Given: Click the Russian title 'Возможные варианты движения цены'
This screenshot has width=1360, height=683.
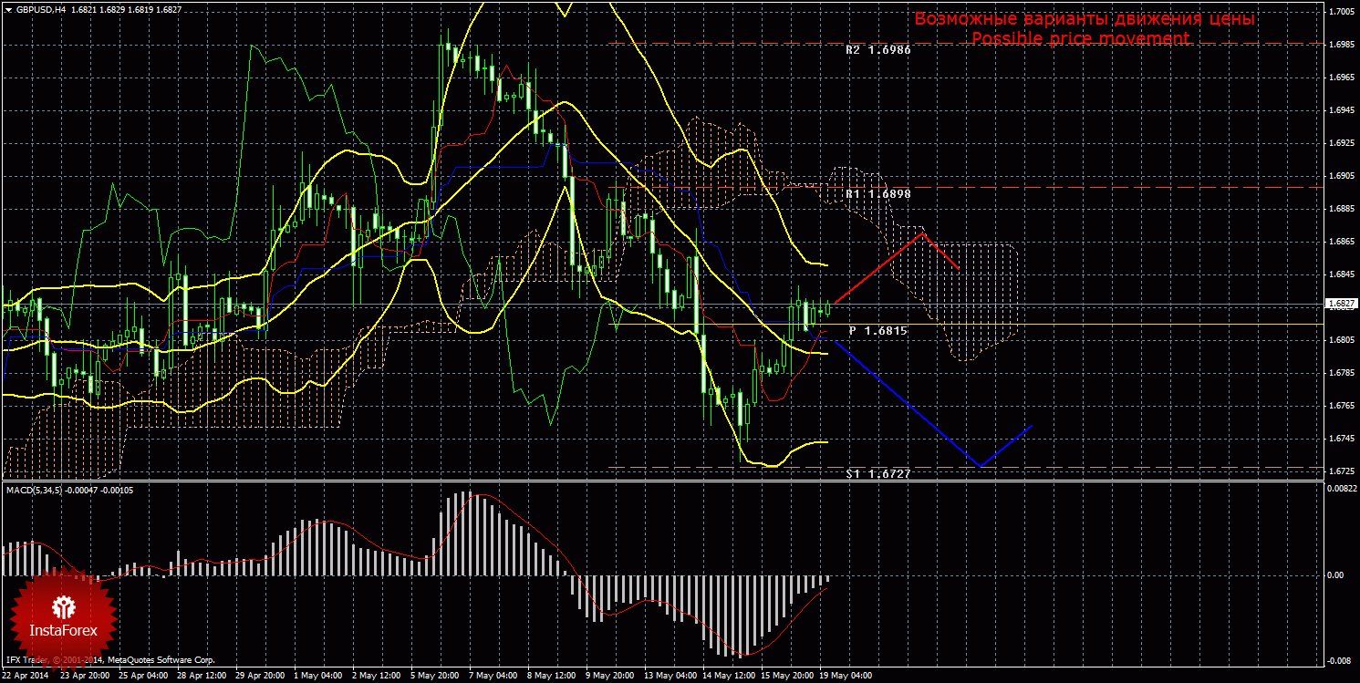Looking at the screenshot, I should pos(1085,19).
